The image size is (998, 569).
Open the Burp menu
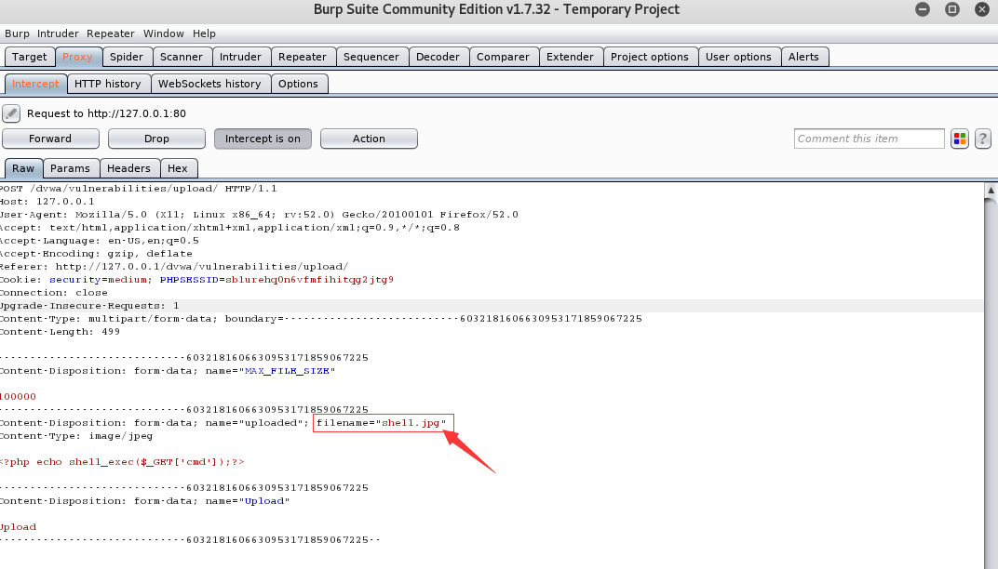pyautogui.click(x=17, y=33)
